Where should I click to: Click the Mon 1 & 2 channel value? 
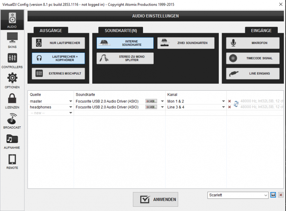(x=176, y=101)
